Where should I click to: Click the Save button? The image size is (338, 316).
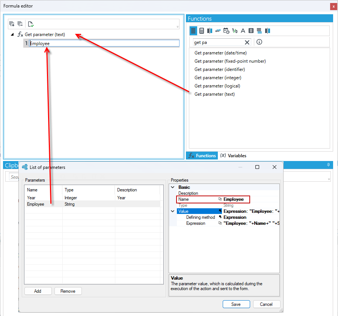[x=236, y=304]
